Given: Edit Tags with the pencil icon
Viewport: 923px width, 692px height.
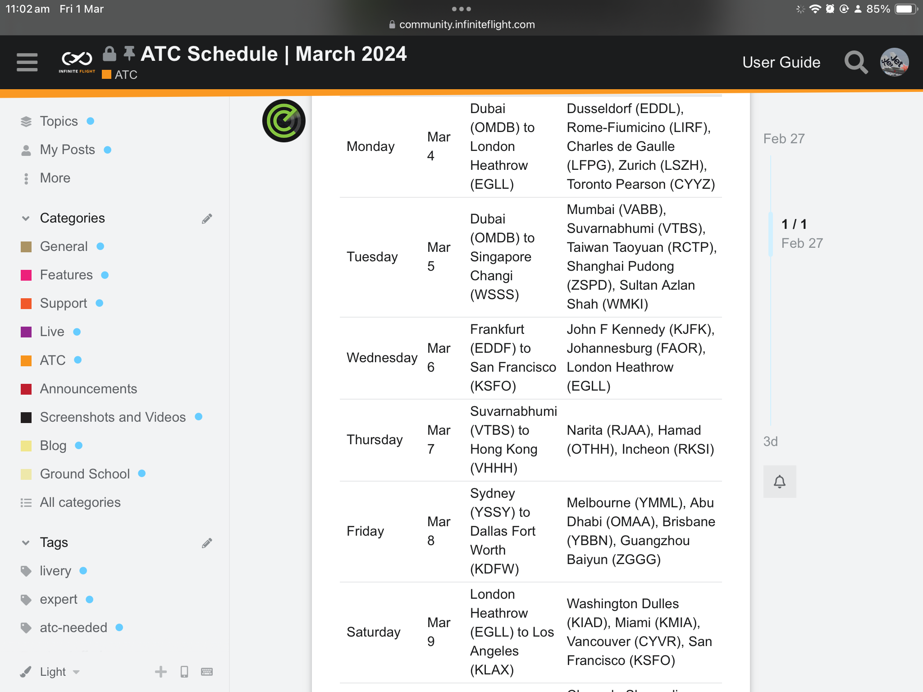Looking at the screenshot, I should point(207,543).
